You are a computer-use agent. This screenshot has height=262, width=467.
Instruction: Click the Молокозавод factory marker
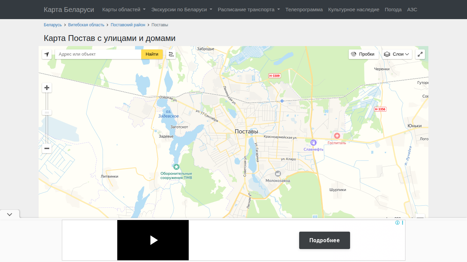278,174
